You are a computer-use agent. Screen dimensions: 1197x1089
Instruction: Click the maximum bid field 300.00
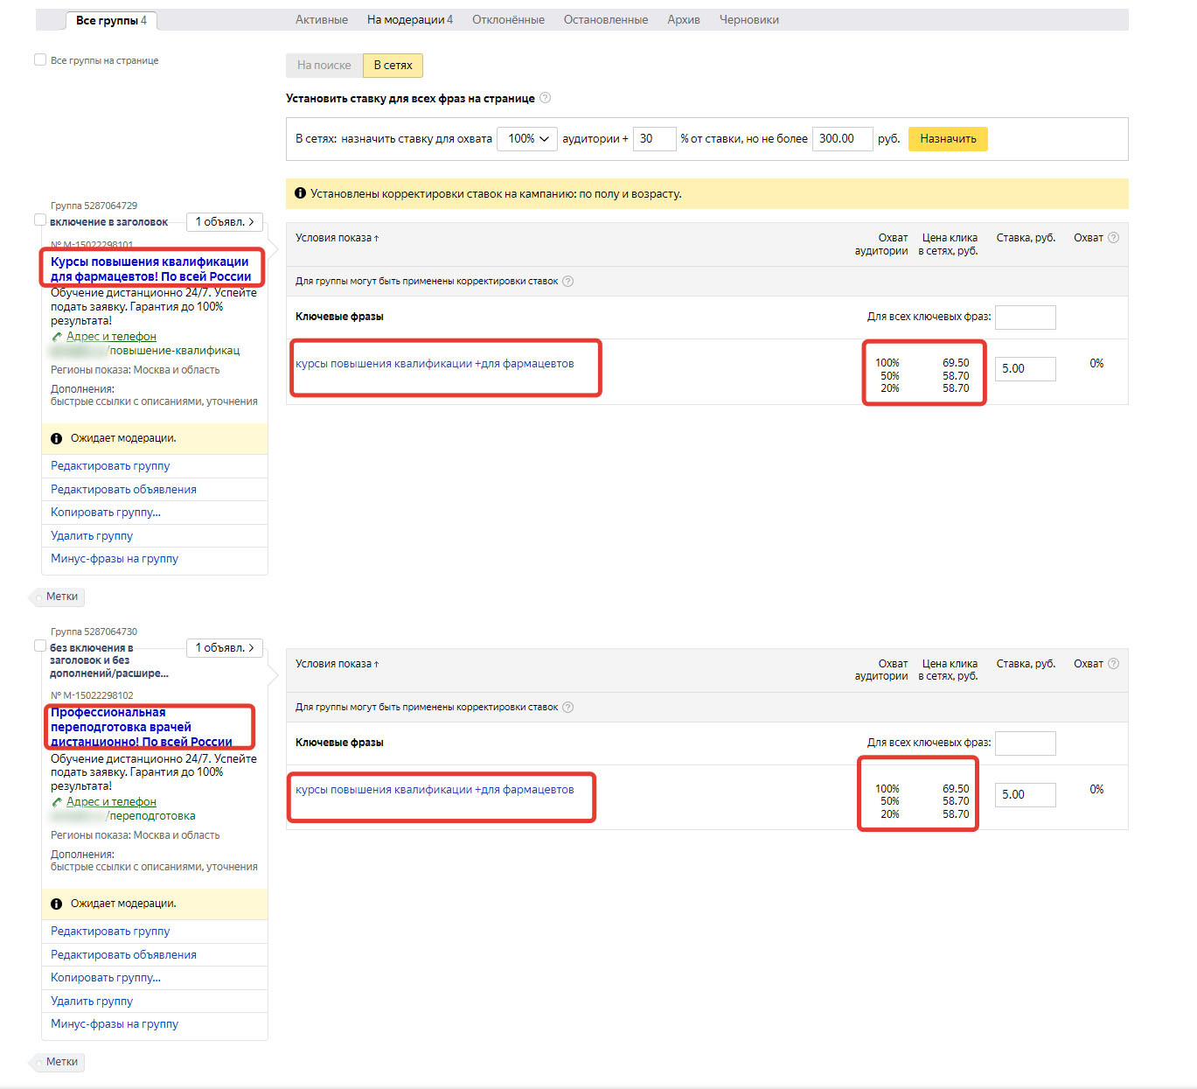[843, 138]
